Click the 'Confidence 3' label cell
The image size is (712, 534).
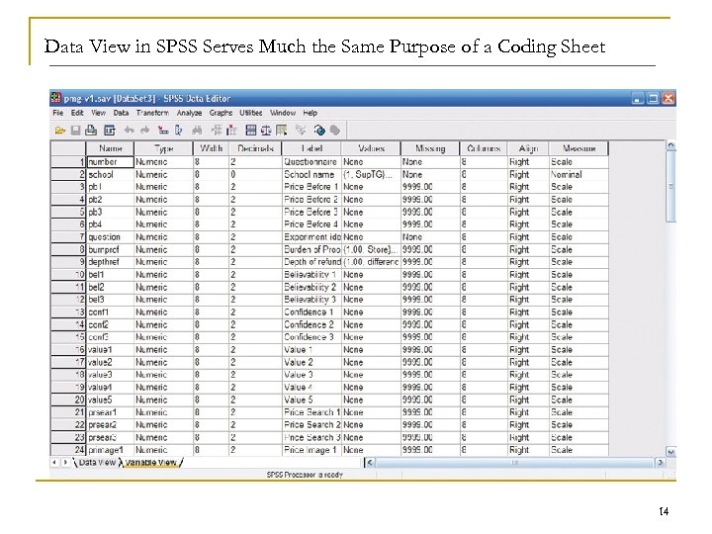(x=311, y=337)
